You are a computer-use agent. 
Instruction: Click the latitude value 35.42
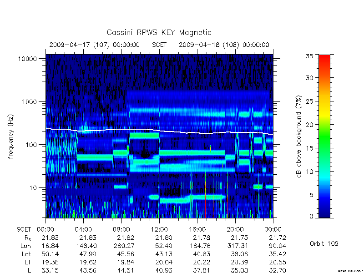(x=277, y=254)
